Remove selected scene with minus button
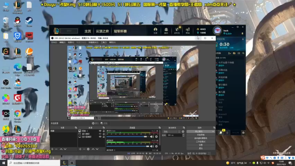This screenshot has height=166, width=295. point(56,149)
